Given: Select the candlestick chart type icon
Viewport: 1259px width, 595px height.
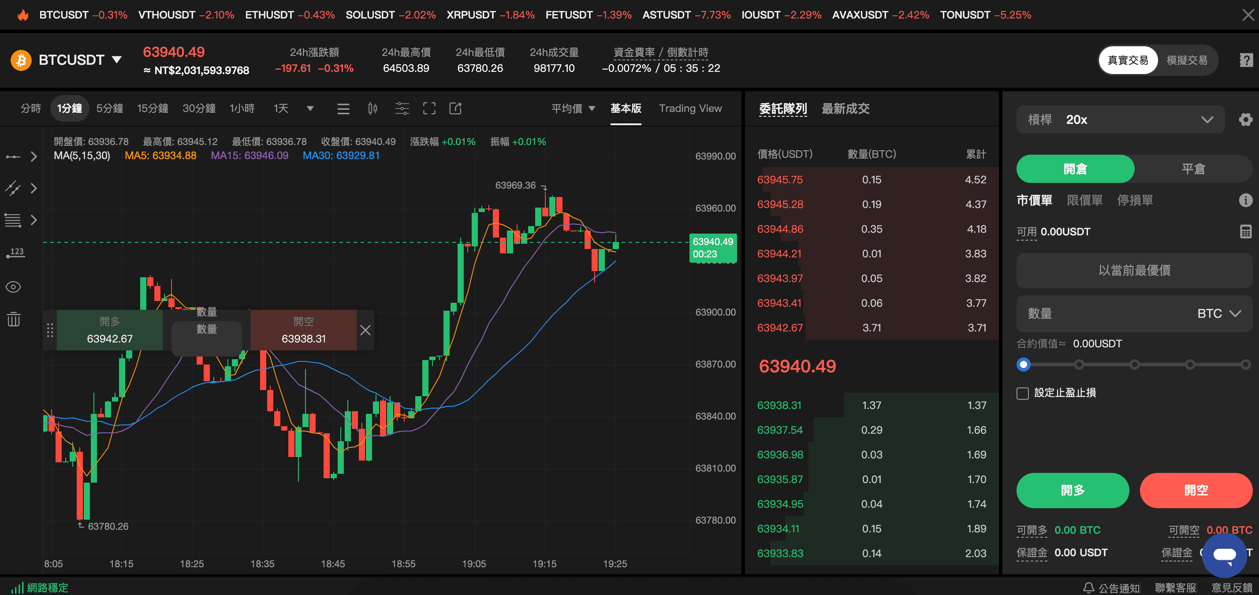Looking at the screenshot, I should pyautogui.click(x=372, y=108).
